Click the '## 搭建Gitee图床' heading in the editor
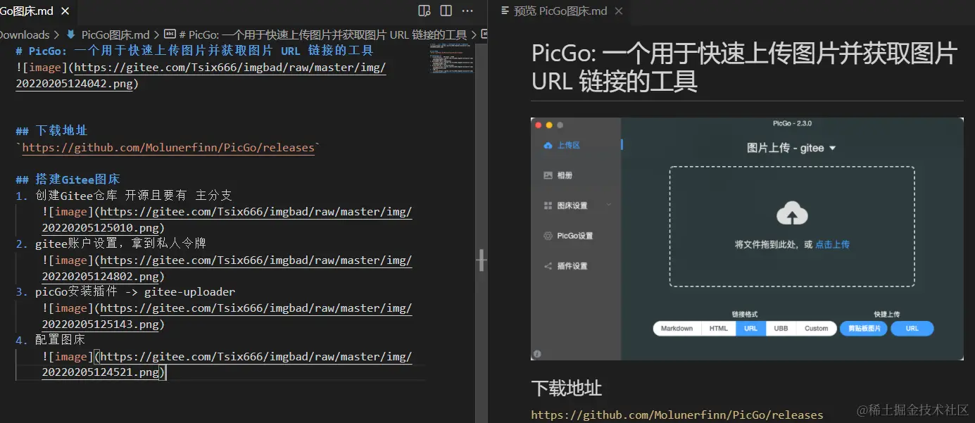The image size is (975, 423). (x=68, y=179)
